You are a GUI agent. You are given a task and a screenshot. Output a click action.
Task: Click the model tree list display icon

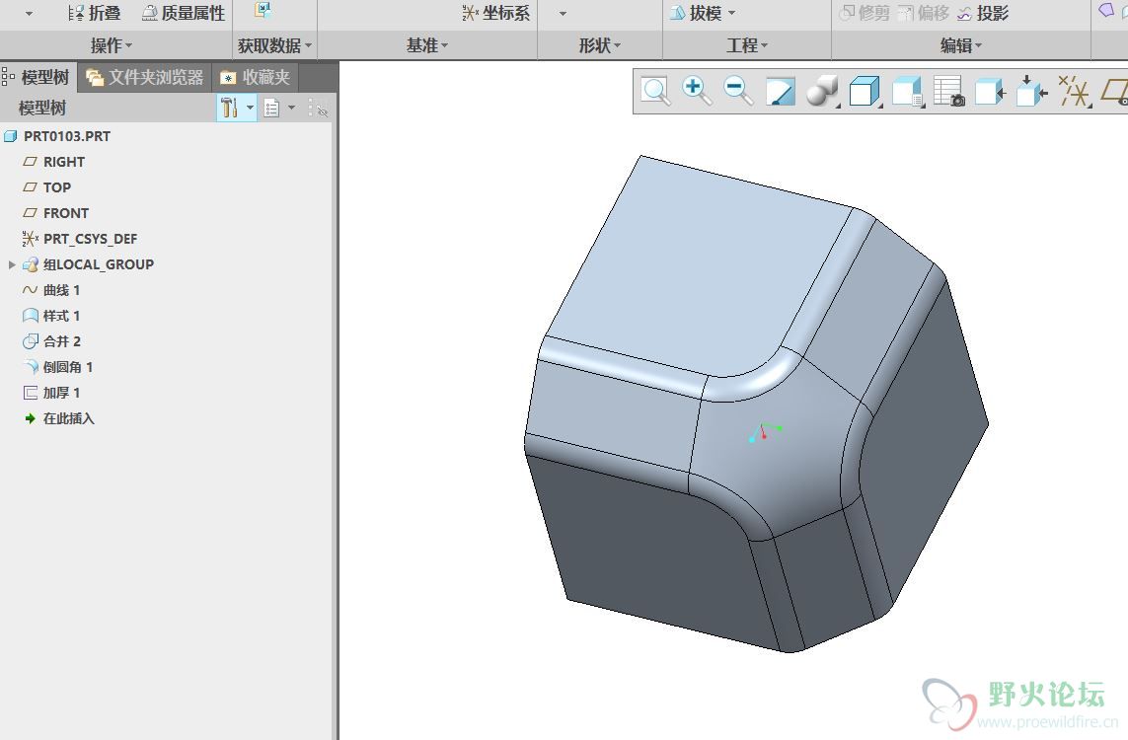coord(271,109)
